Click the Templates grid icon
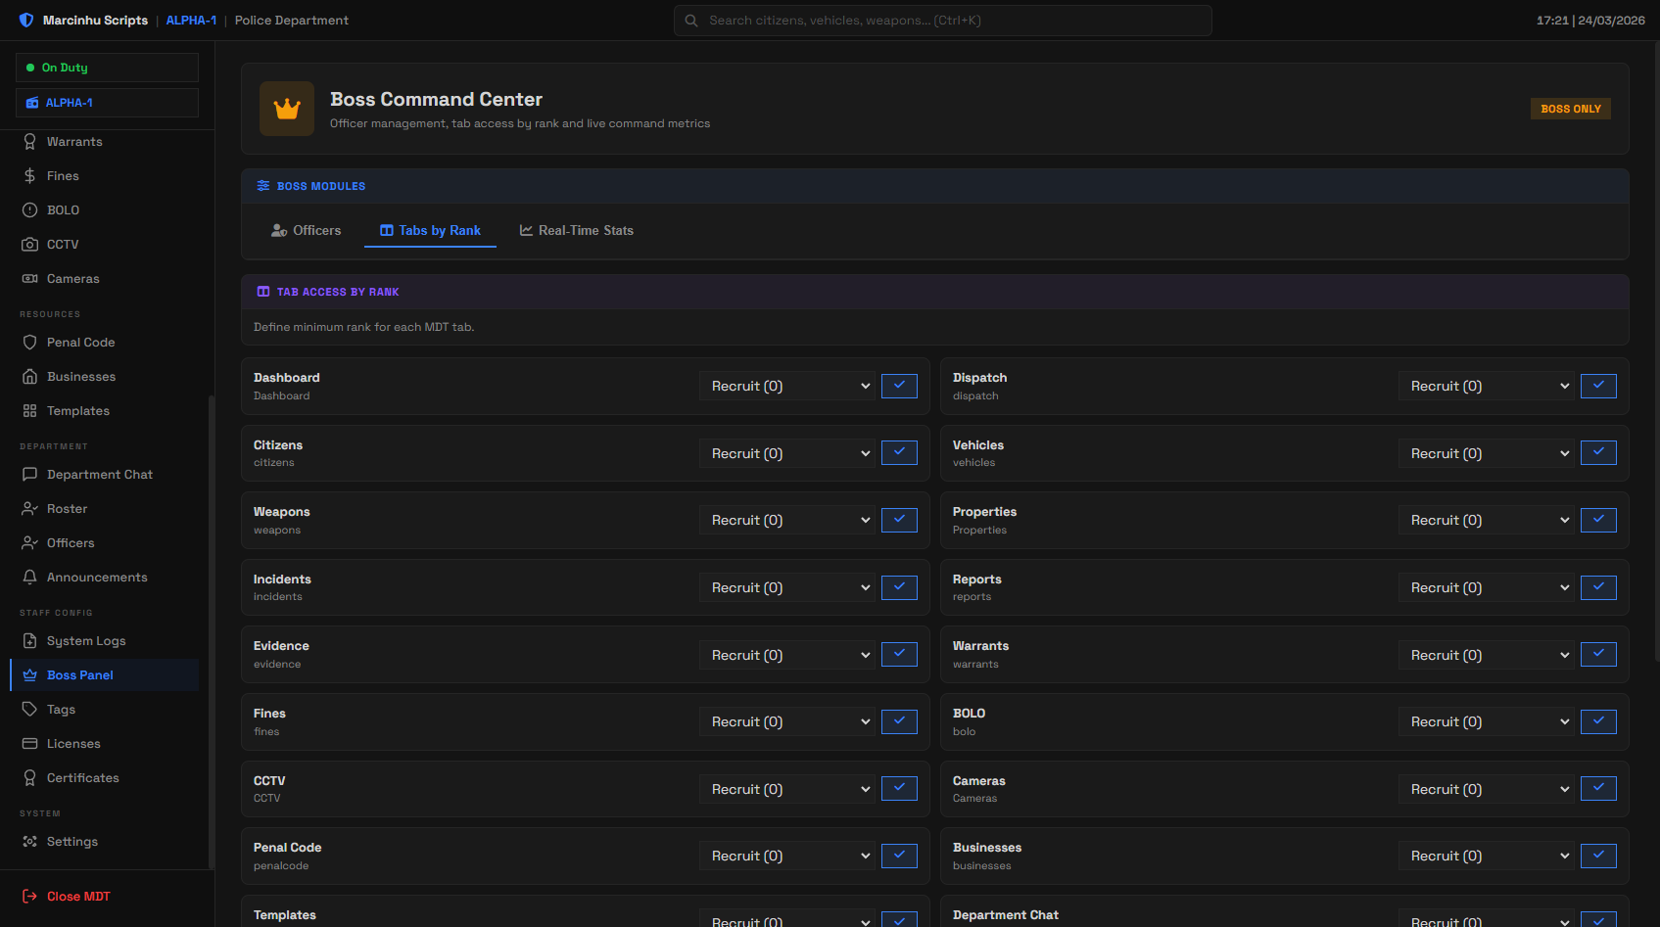 coord(30,411)
